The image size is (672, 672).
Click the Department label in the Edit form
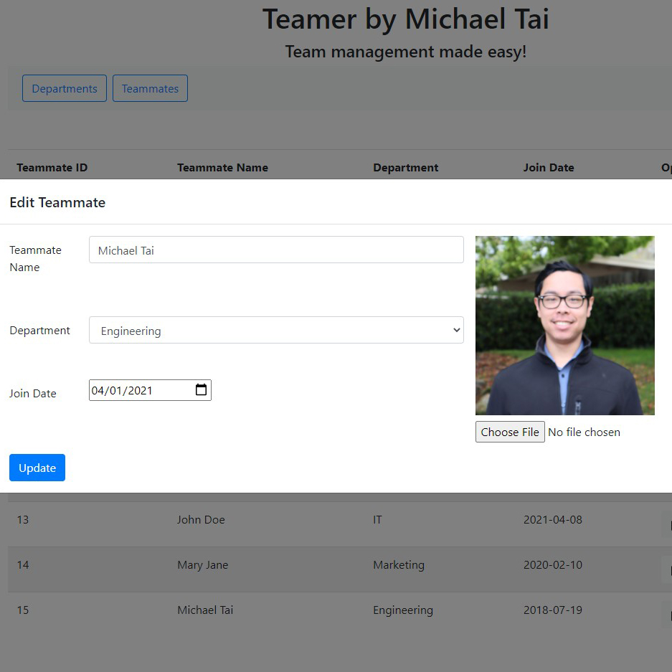(40, 331)
